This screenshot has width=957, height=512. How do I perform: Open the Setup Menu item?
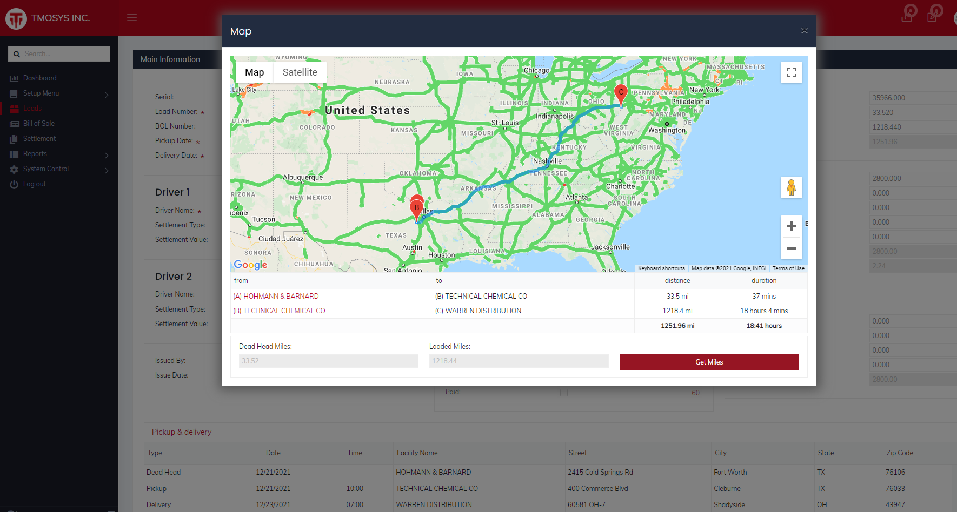pos(41,93)
